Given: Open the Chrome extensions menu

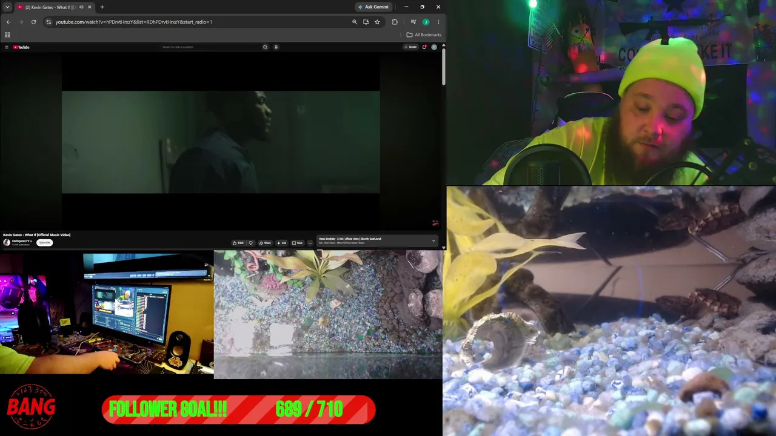Looking at the screenshot, I should coord(395,22).
